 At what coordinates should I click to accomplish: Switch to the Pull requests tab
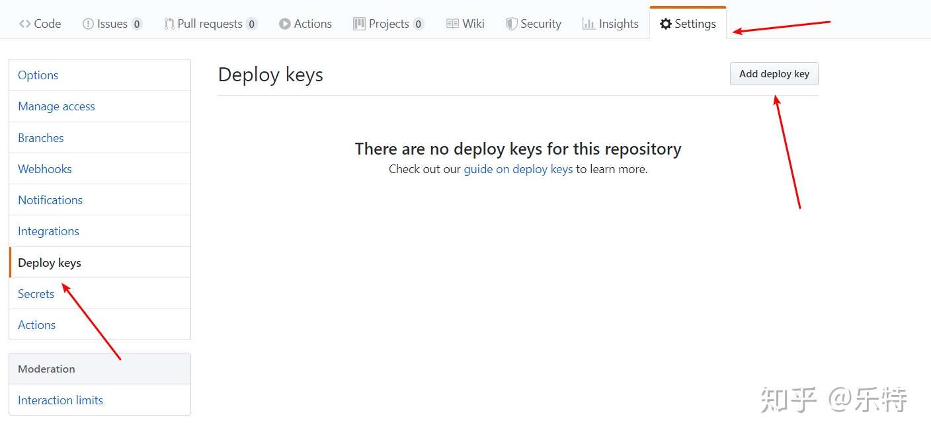coord(211,24)
